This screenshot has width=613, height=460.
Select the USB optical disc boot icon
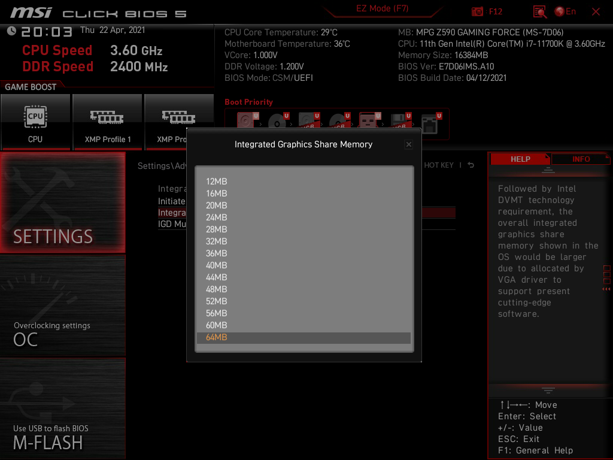point(339,120)
